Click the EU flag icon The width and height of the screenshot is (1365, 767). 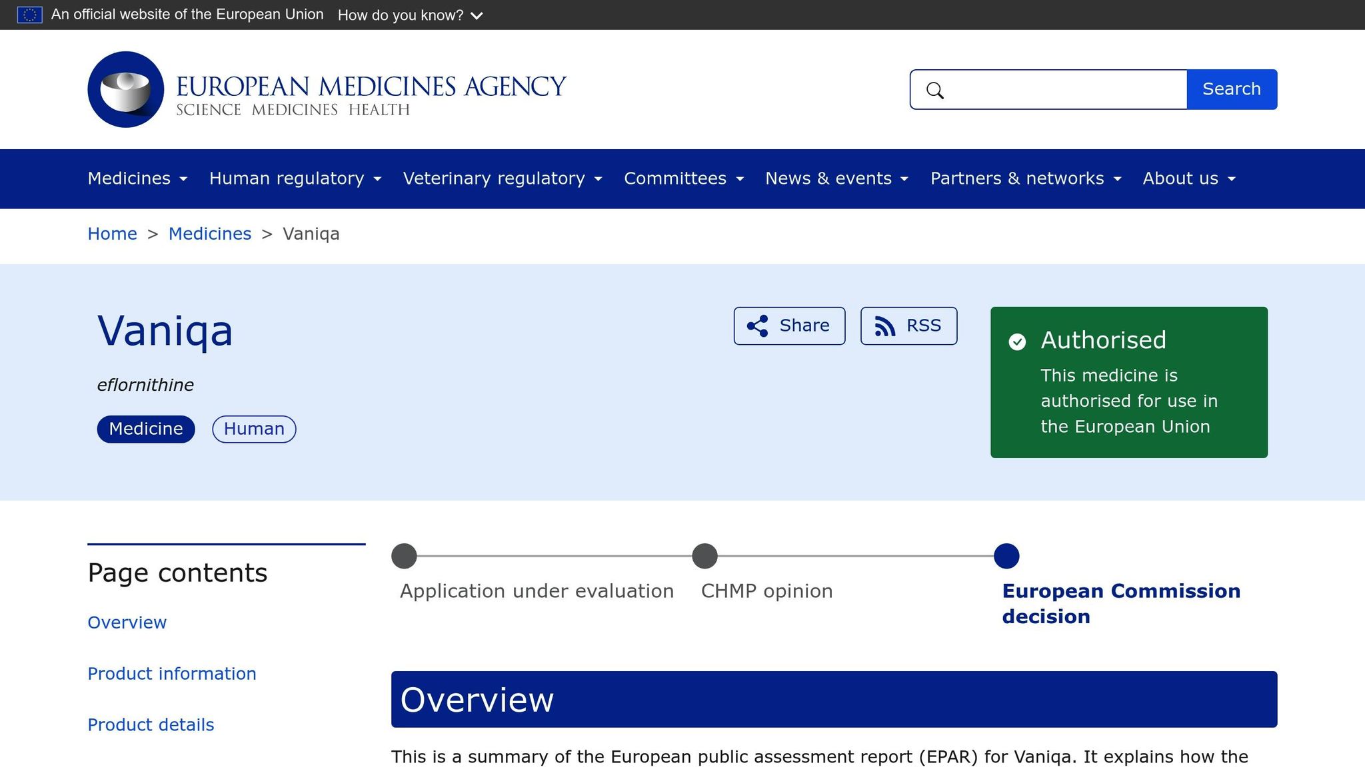[x=29, y=15]
